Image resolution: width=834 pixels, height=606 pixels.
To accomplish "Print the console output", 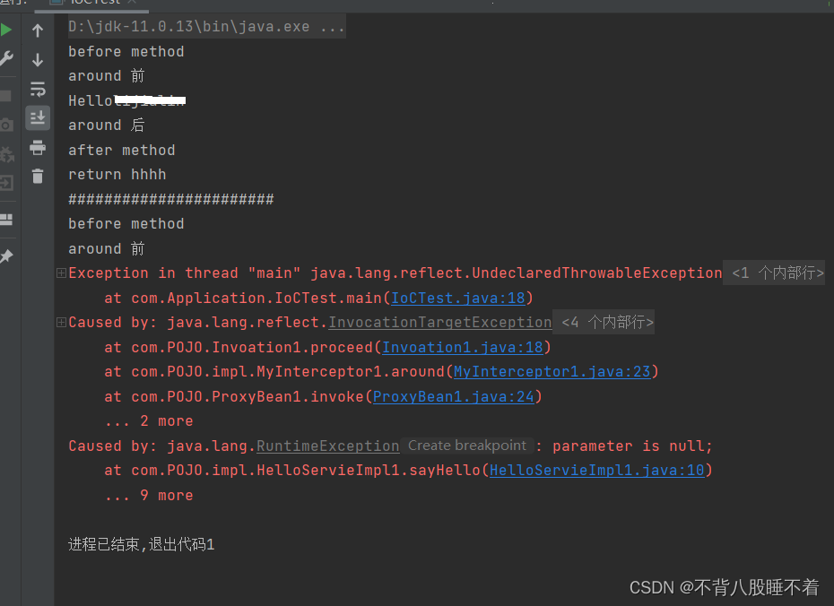I will tap(37, 148).
